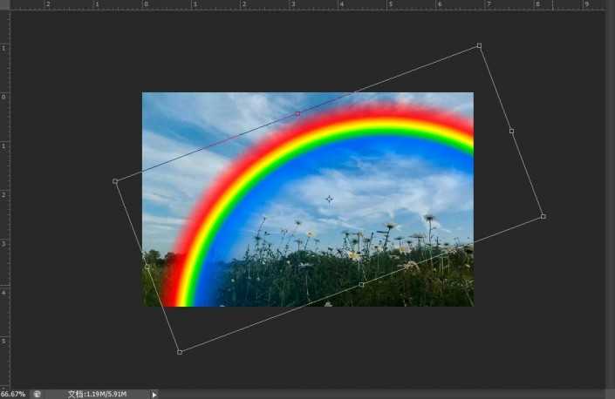615x399 pixels.
Task: Click the left-edge middle transform handle
Action: click(147, 267)
